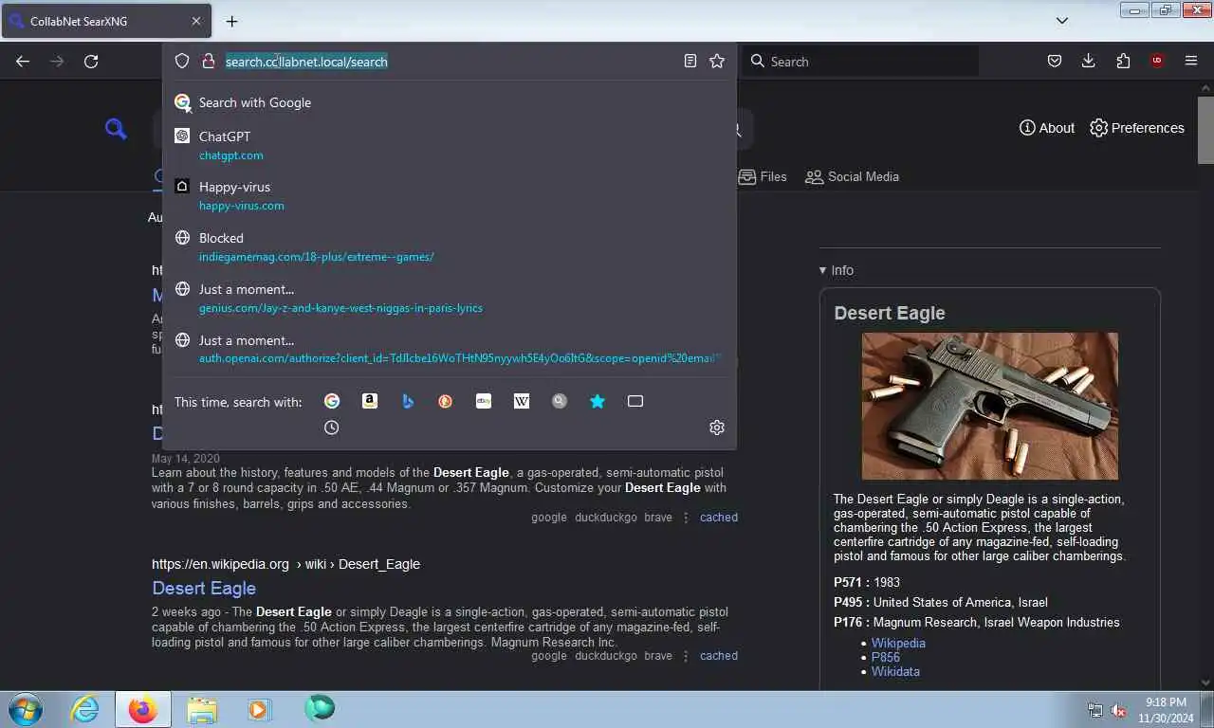Screen dimensions: 1214x728
Task: Search this time with eBay icon
Action: point(484,402)
